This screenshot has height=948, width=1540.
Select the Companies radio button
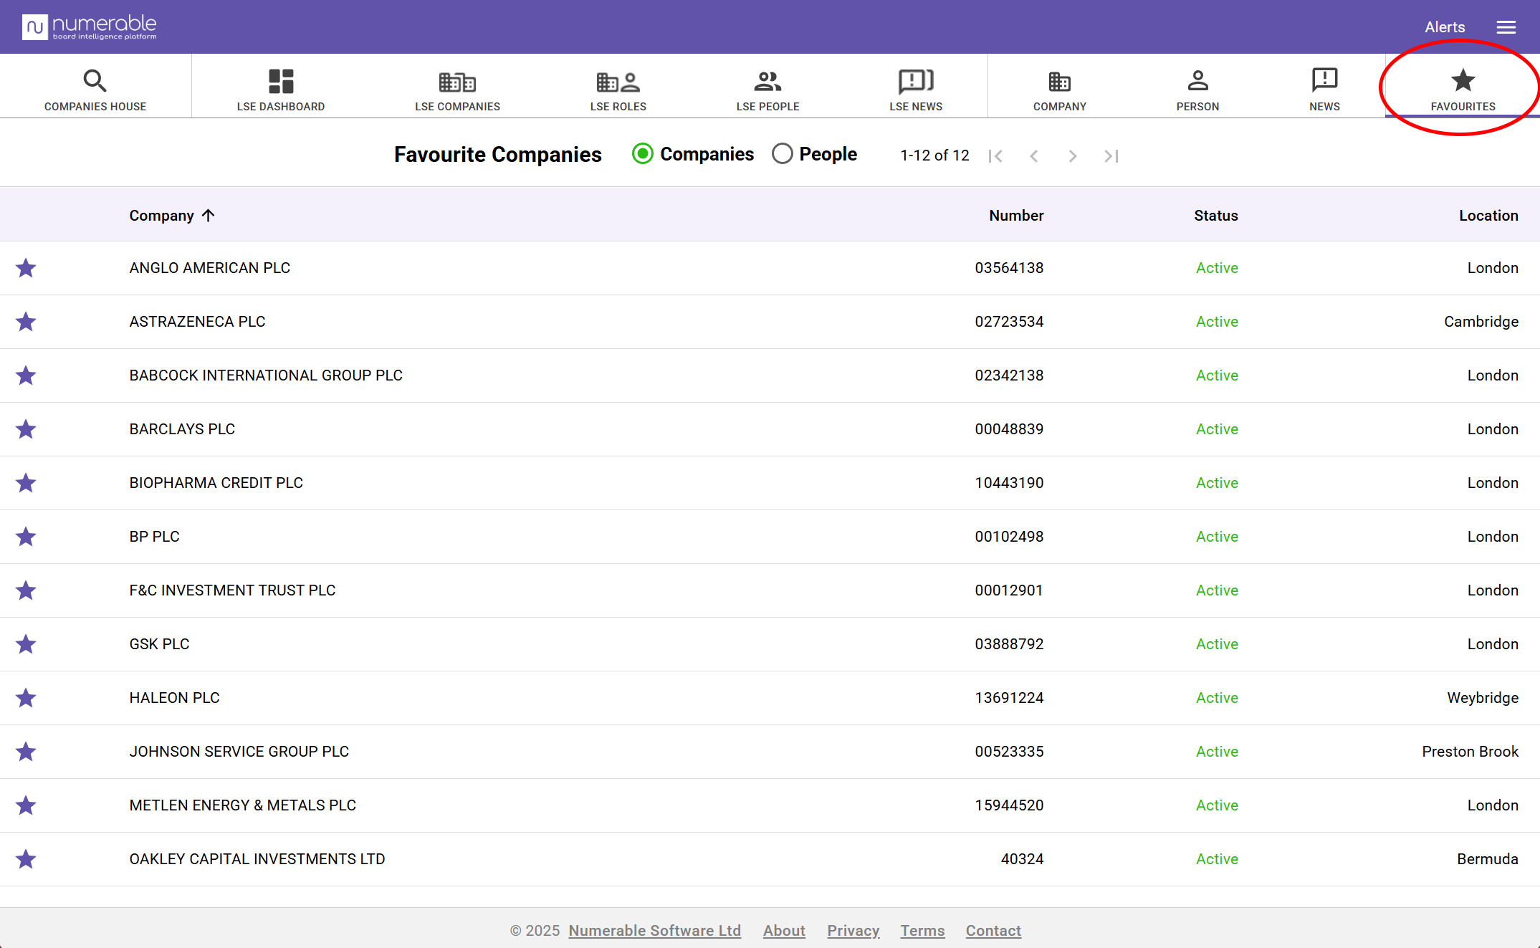click(x=643, y=154)
